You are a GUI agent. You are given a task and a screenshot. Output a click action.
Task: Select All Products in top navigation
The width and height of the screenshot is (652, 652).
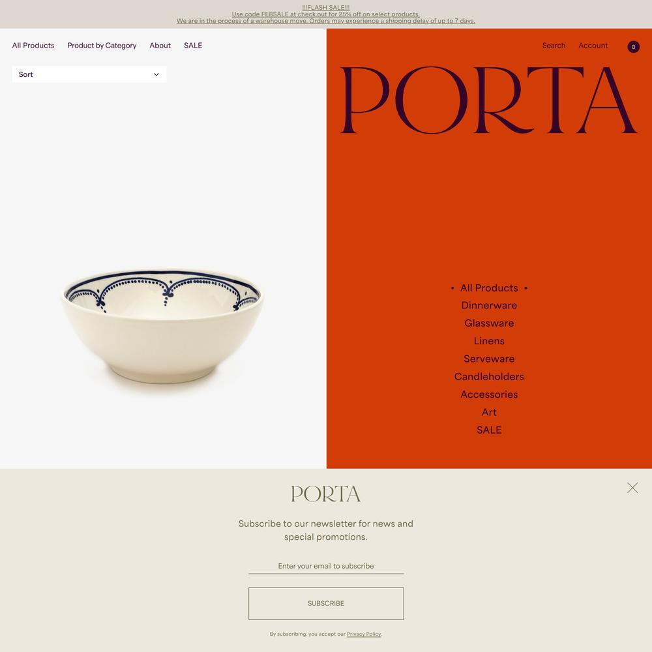point(33,46)
